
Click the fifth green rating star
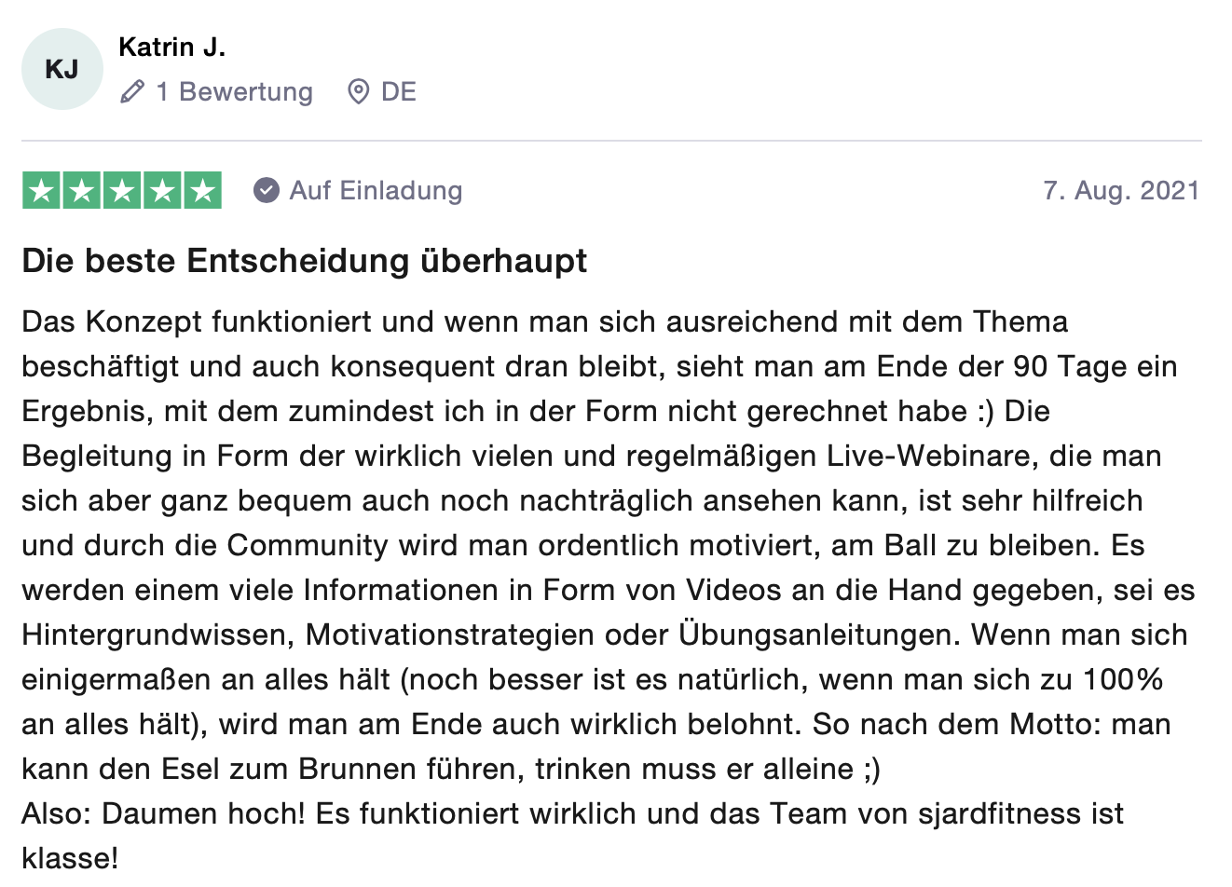tap(202, 190)
